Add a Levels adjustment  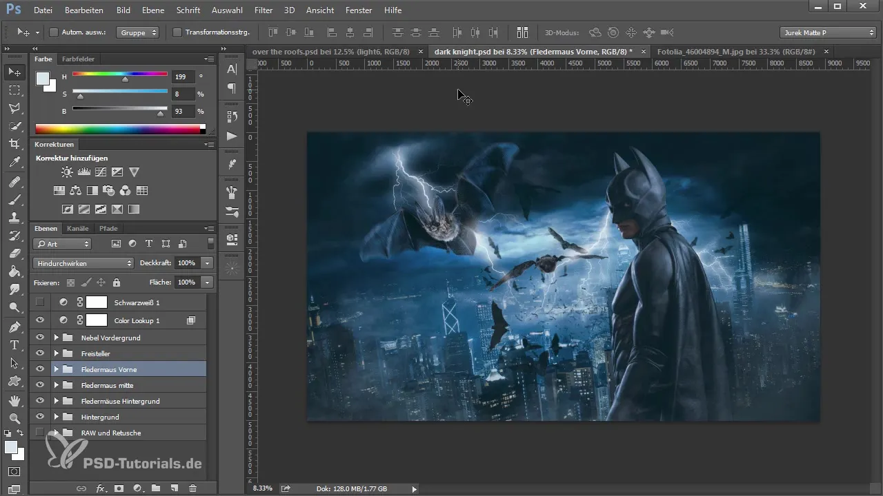pyautogui.click(x=84, y=172)
